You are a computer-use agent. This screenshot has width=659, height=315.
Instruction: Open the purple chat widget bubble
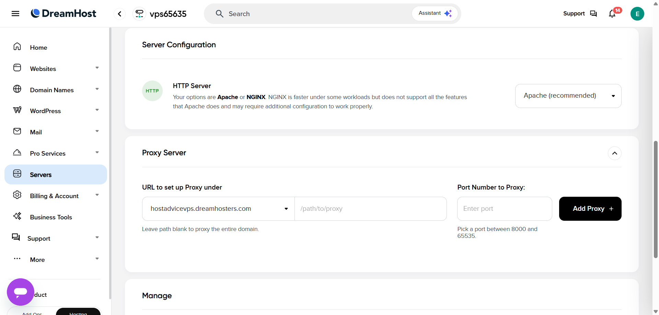coord(21,292)
